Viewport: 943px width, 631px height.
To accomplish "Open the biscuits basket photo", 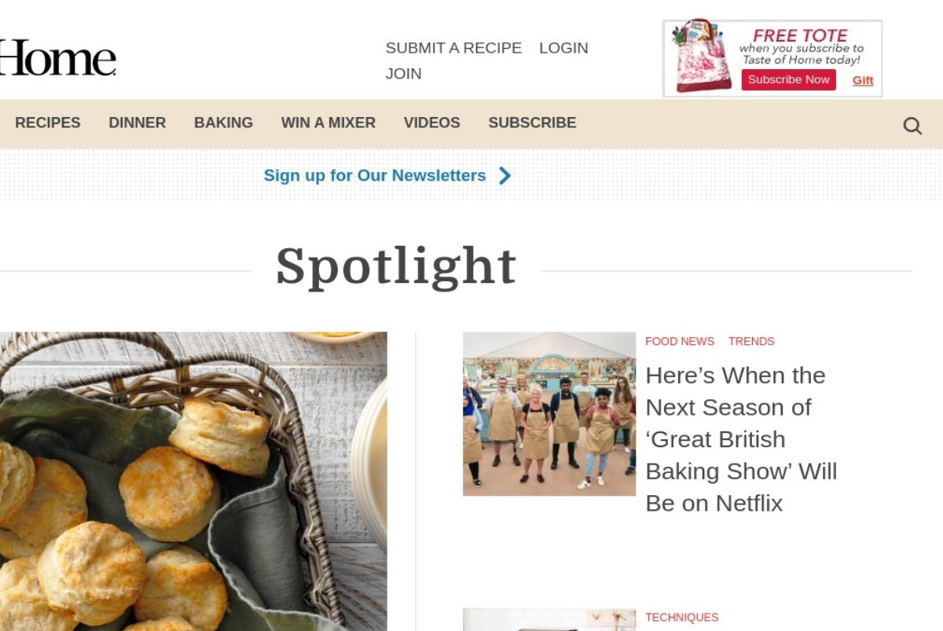I will tap(193, 481).
